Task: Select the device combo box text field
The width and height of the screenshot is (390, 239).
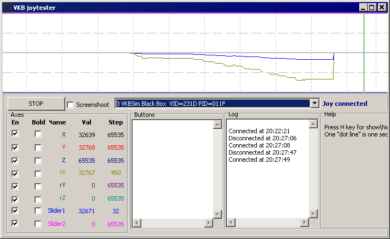Action: 213,104
